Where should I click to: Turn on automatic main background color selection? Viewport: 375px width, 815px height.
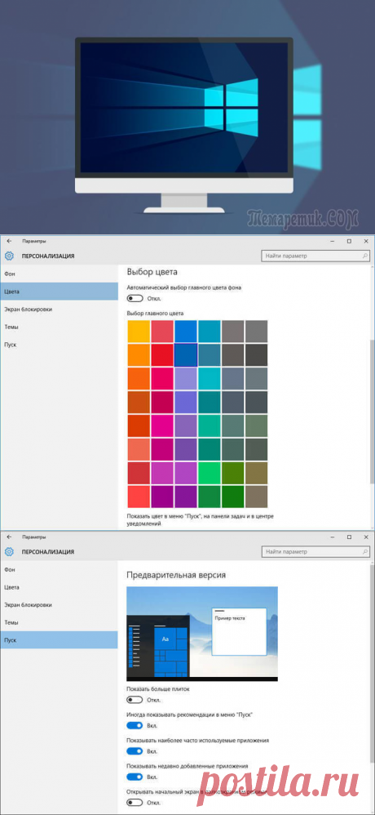point(135,298)
